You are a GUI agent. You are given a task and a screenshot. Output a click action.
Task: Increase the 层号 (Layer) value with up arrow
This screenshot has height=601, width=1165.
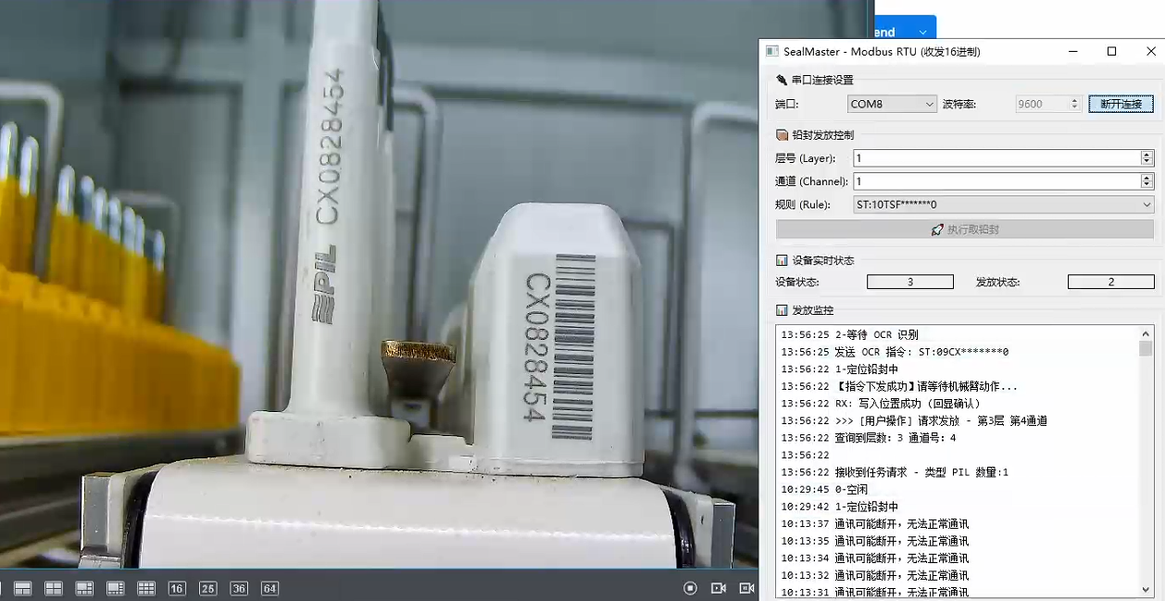(1147, 155)
